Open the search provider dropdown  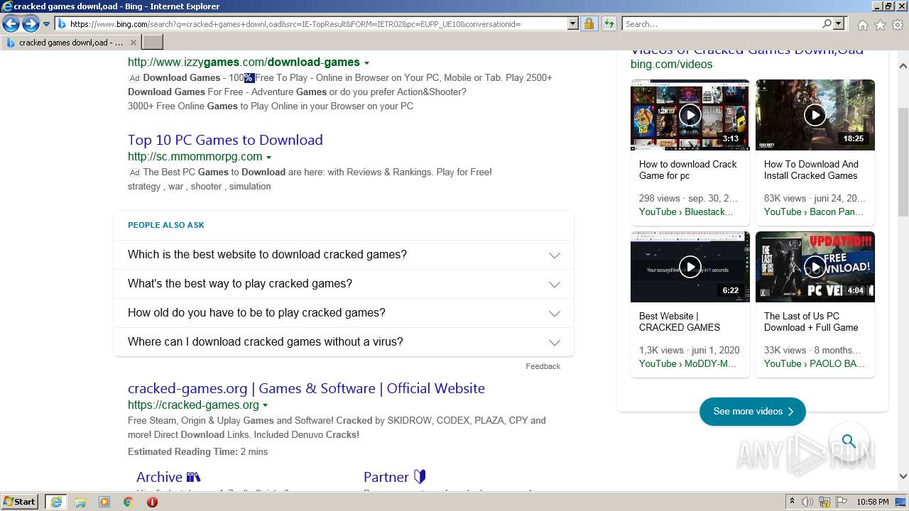[x=839, y=24]
